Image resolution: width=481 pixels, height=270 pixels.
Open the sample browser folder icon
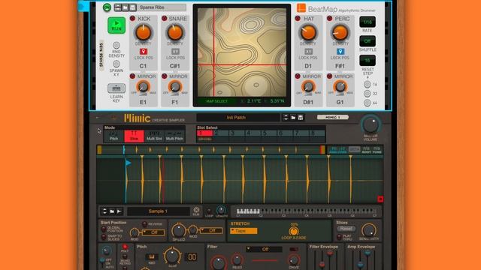(112, 211)
